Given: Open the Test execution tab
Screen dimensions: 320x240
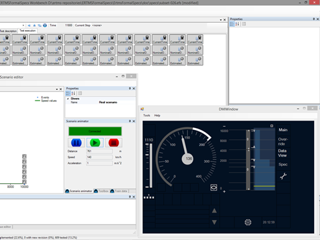Looking at the screenshot, I should 27,31.
